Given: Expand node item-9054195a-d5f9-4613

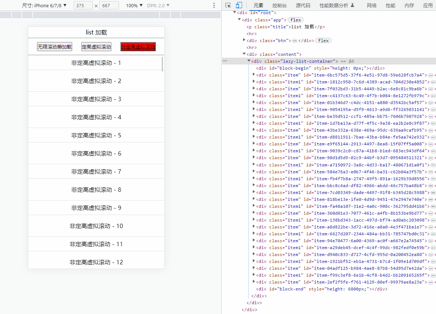Looking at the screenshot, I should (x=254, y=109).
